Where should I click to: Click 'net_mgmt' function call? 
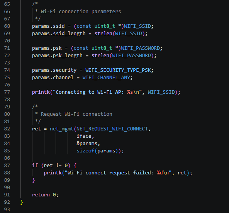pyautogui.click(x=62, y=129)
